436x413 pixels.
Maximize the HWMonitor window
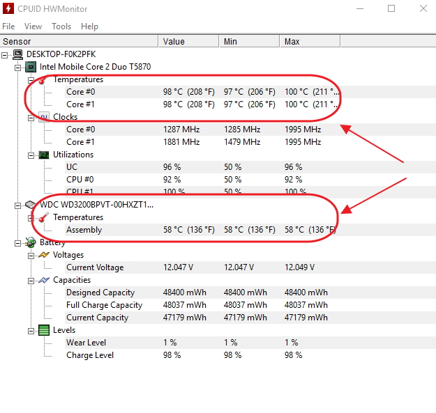(x=391, y=8)
